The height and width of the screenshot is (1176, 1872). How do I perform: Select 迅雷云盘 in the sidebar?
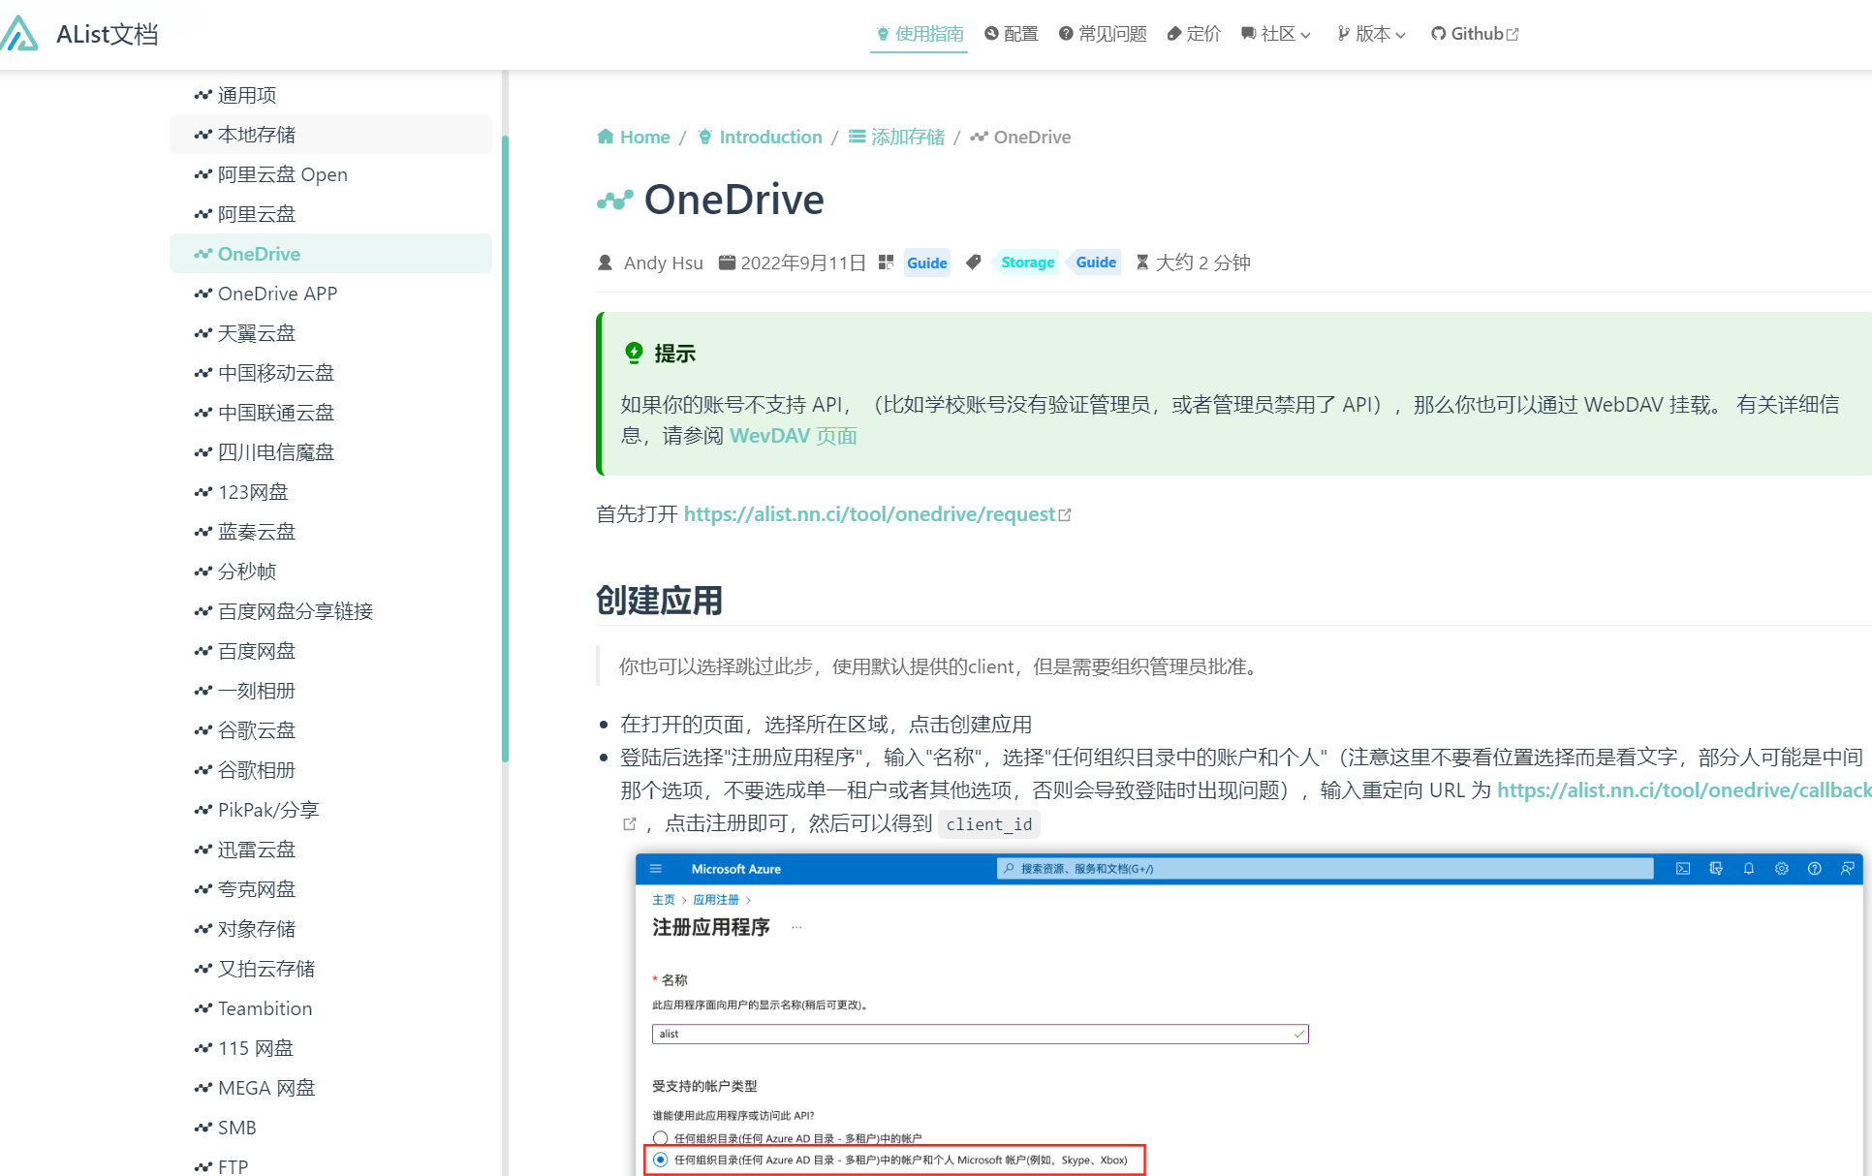click(330, 850)
